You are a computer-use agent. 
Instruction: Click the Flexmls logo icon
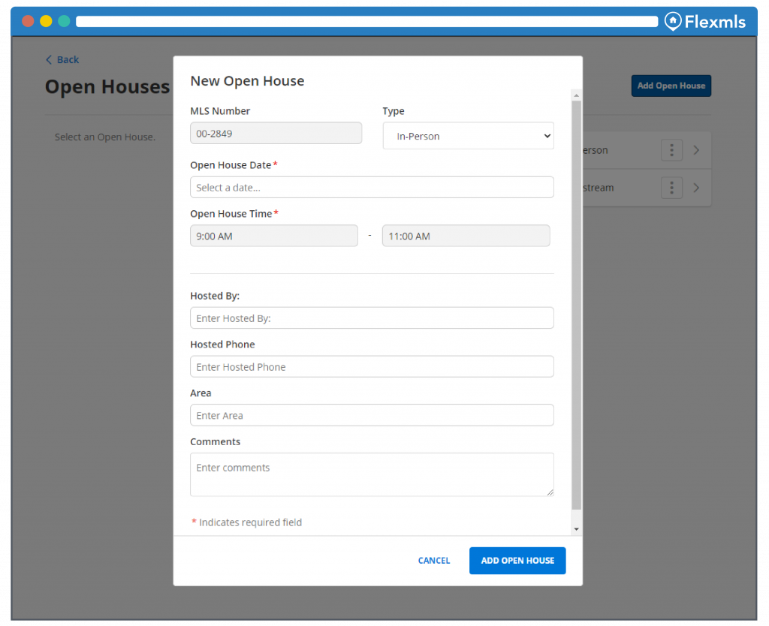coord(673,21)
